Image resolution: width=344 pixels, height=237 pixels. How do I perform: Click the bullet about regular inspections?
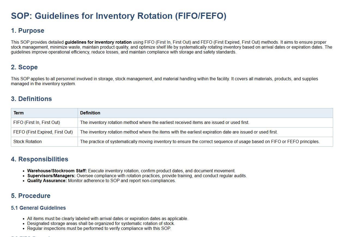click(x=99, y=229)
